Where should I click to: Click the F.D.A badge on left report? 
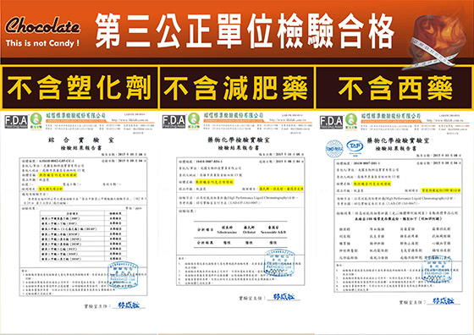(16, 122)
